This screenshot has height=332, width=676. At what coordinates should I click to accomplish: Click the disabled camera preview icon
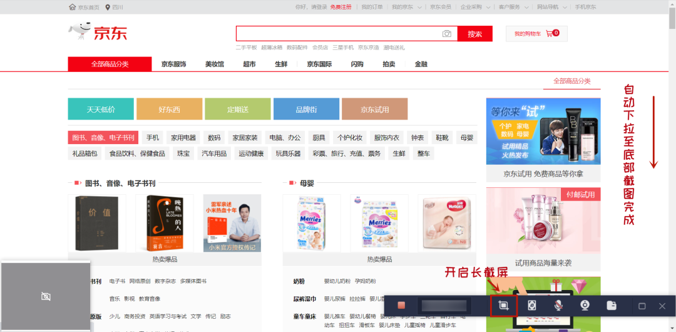pos(46,296)
